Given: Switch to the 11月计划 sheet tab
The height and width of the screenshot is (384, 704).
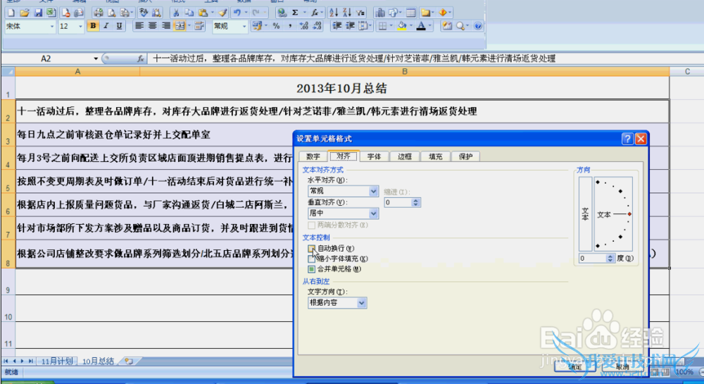Looking at the screenshot, I should [x=55, y=361].
